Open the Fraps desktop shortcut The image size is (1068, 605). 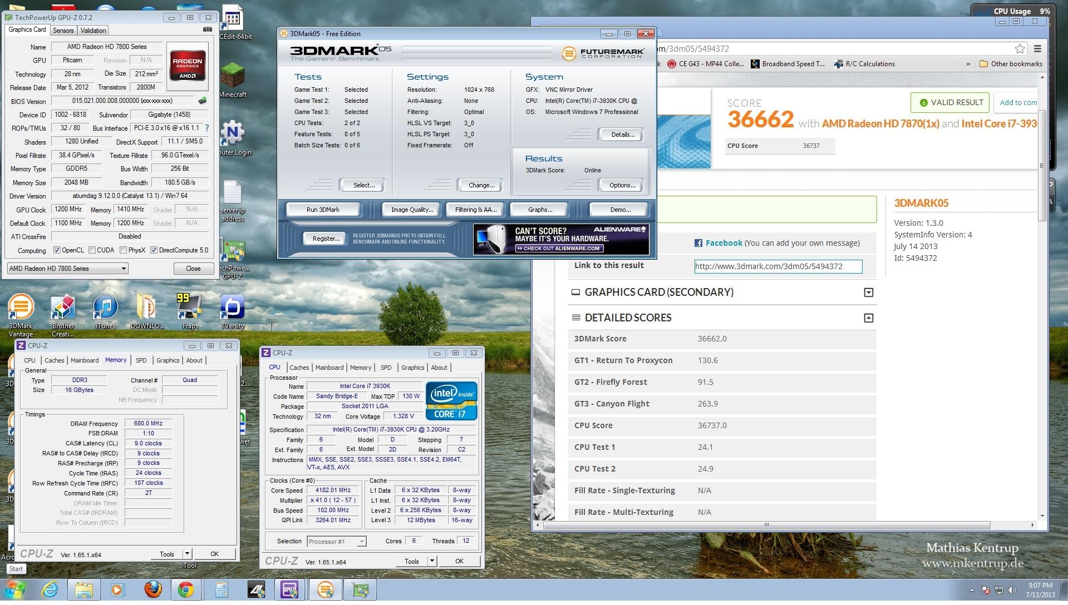[x=190, y=311]
